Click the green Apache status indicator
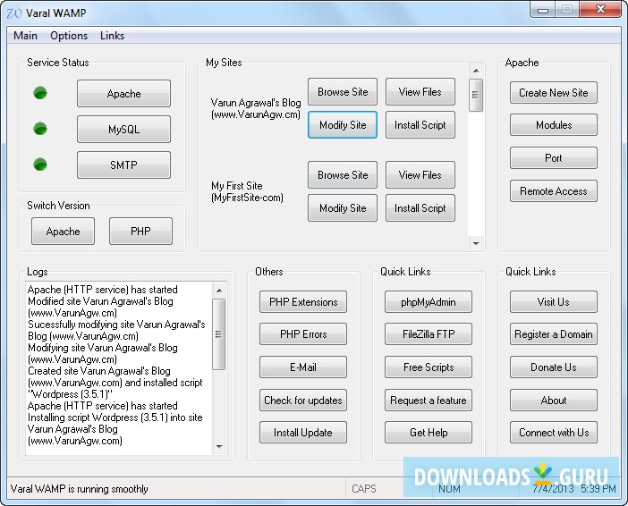Screen dimensions: 628x506 coord(40,93)
